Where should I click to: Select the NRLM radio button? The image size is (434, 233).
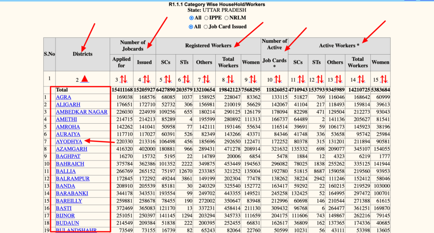(x=227, y=18)
